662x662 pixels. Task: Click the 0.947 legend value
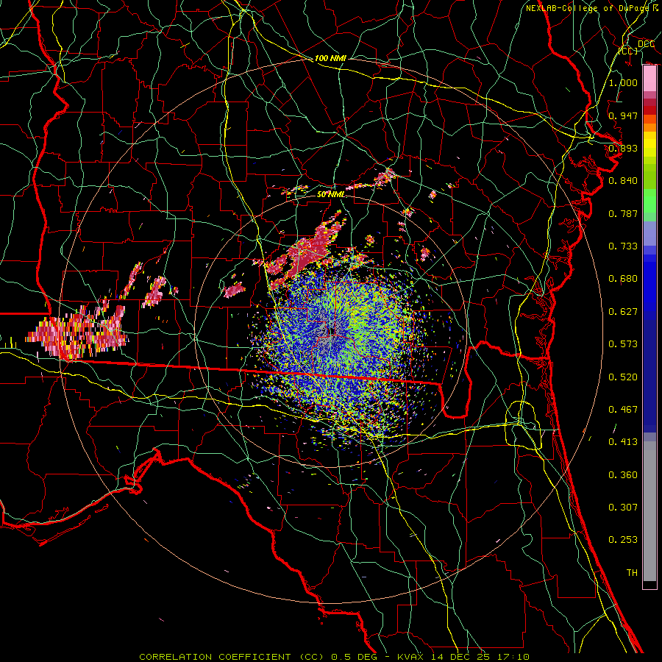(623, 115)
